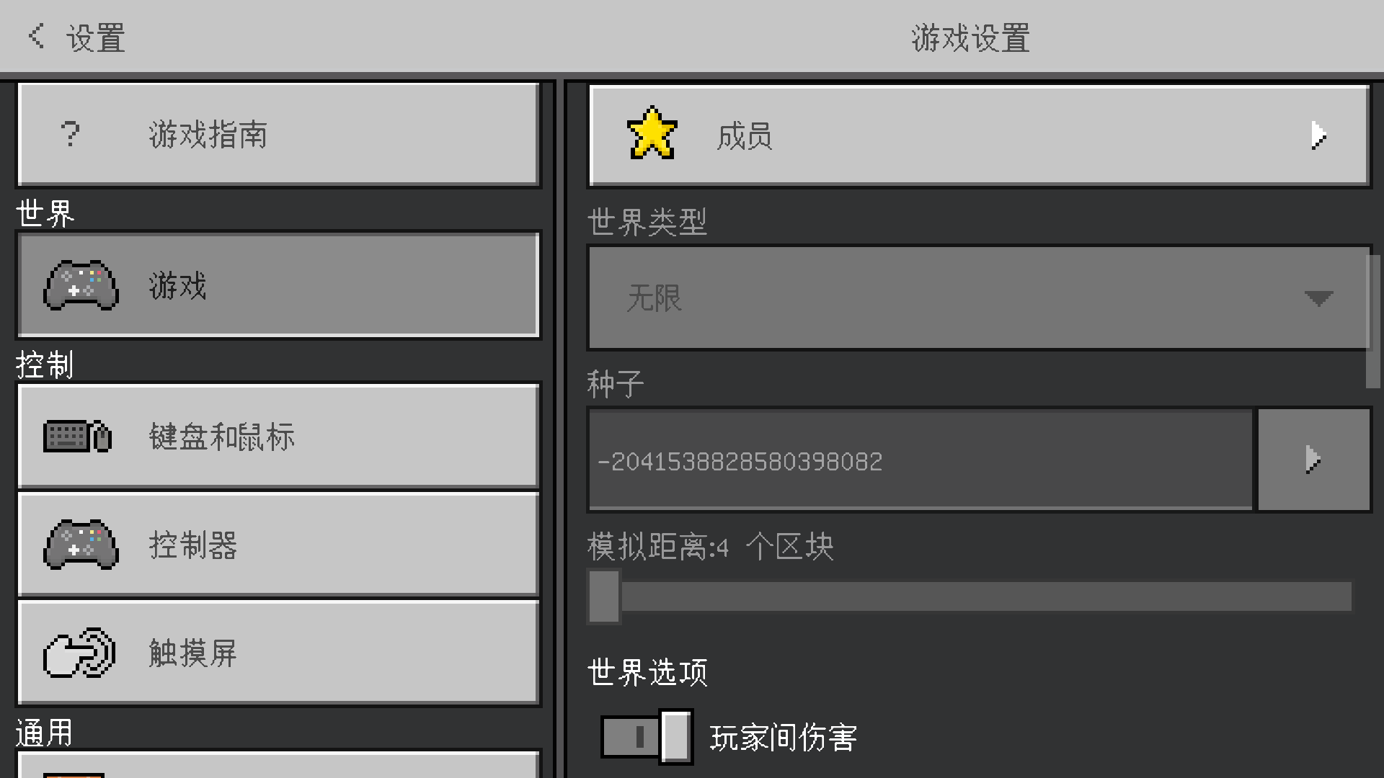The image size is (1384, 778).
Task: Open the 触摸屏 settings section
Action: click(278, 653)
